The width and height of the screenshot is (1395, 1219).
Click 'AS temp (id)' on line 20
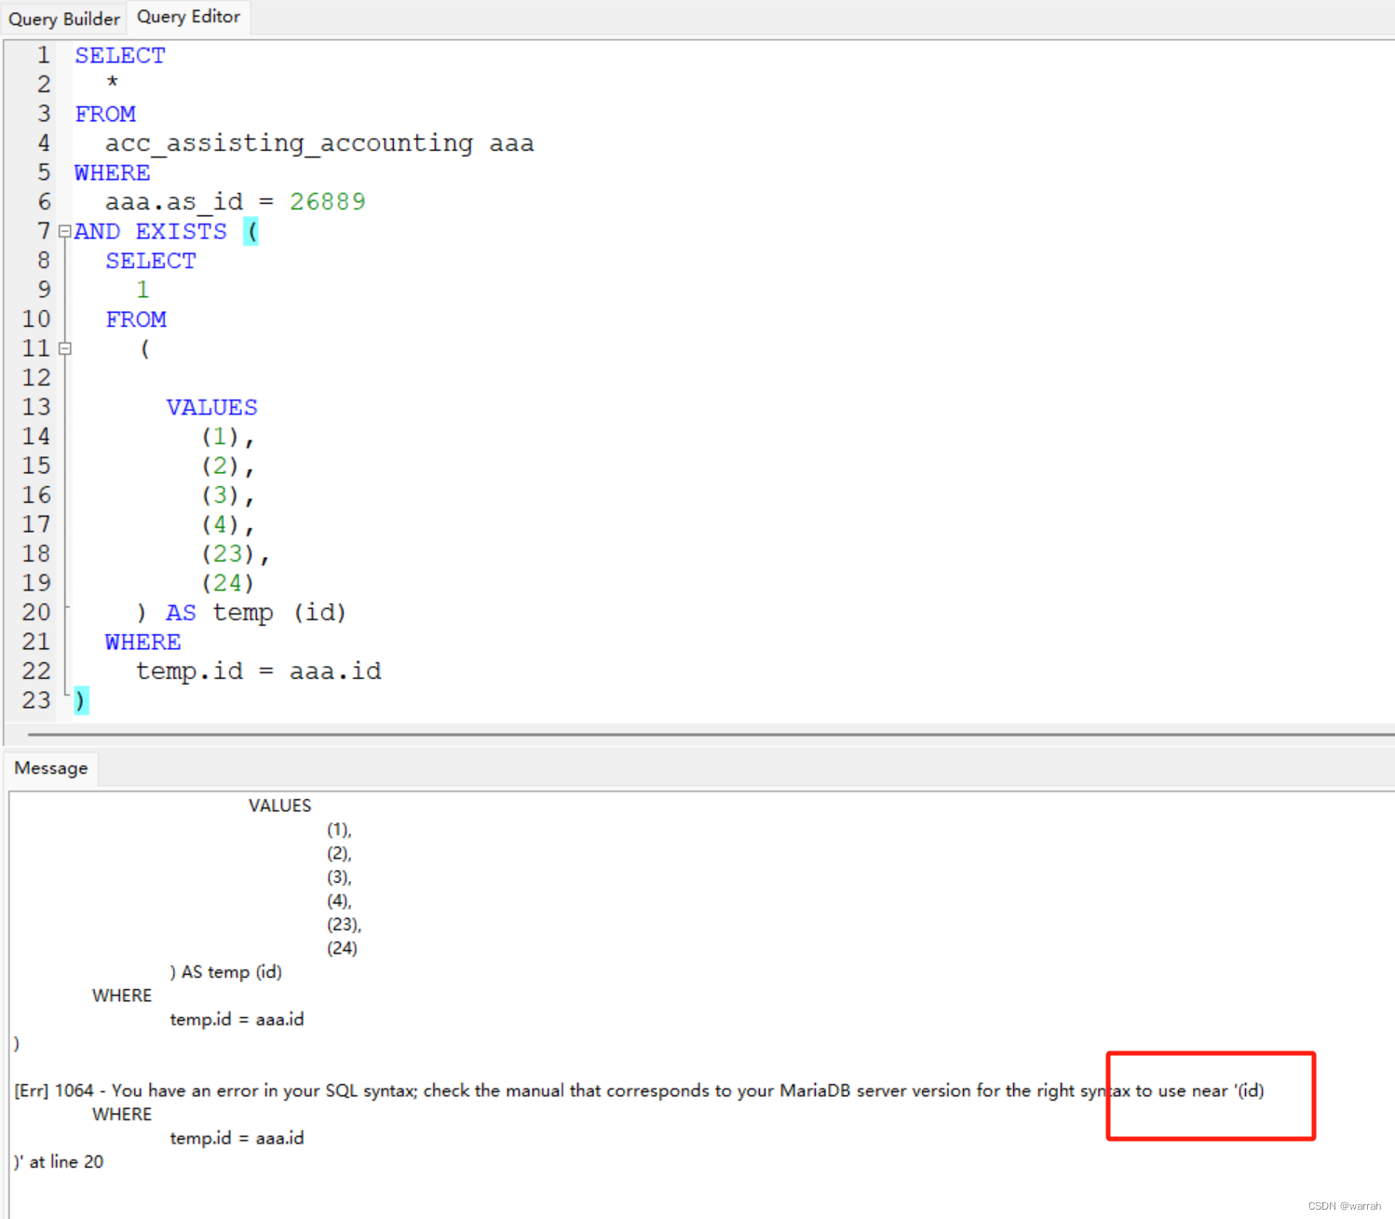click(256, 613)
